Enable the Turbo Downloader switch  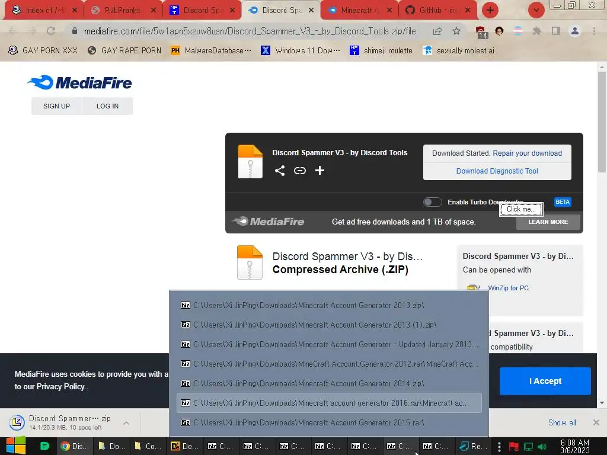pyautogui.click(x=432, y=202)
